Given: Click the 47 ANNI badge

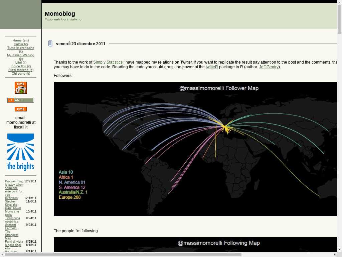Looking at the screenshot, I should 21,100.
